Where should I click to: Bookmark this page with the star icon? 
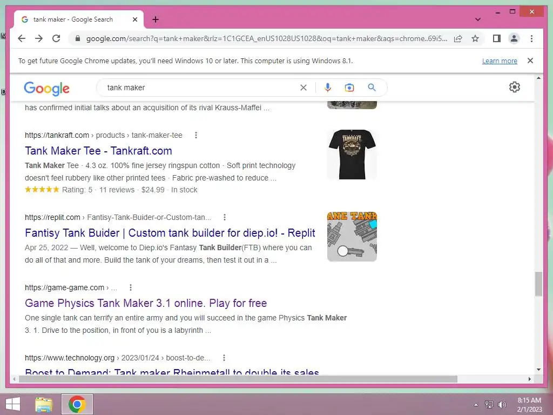(x=475, y=38)
